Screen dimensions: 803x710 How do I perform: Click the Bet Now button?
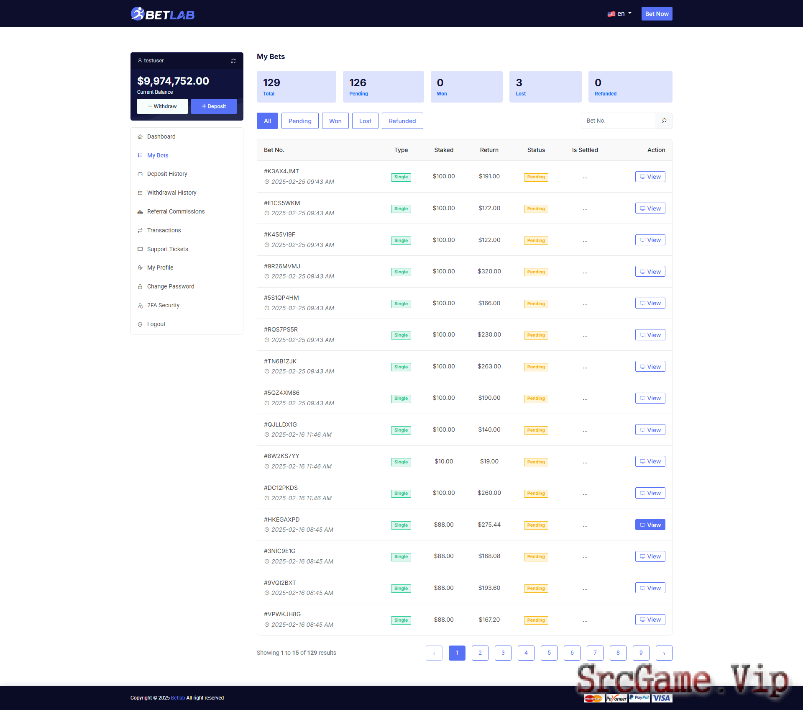coord(657,14)
